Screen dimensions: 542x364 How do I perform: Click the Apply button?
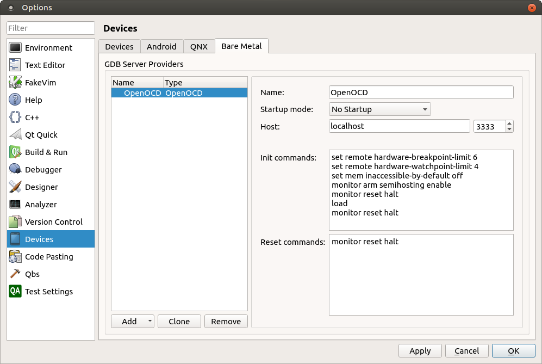[420, 351]
